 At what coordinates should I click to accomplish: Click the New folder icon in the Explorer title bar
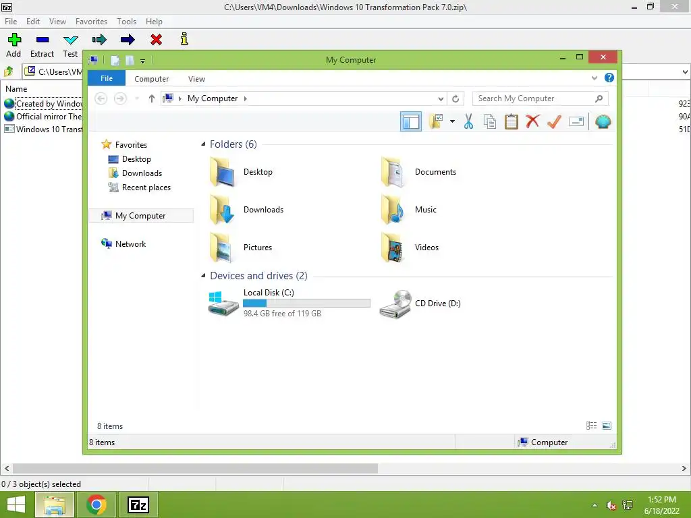130,60
